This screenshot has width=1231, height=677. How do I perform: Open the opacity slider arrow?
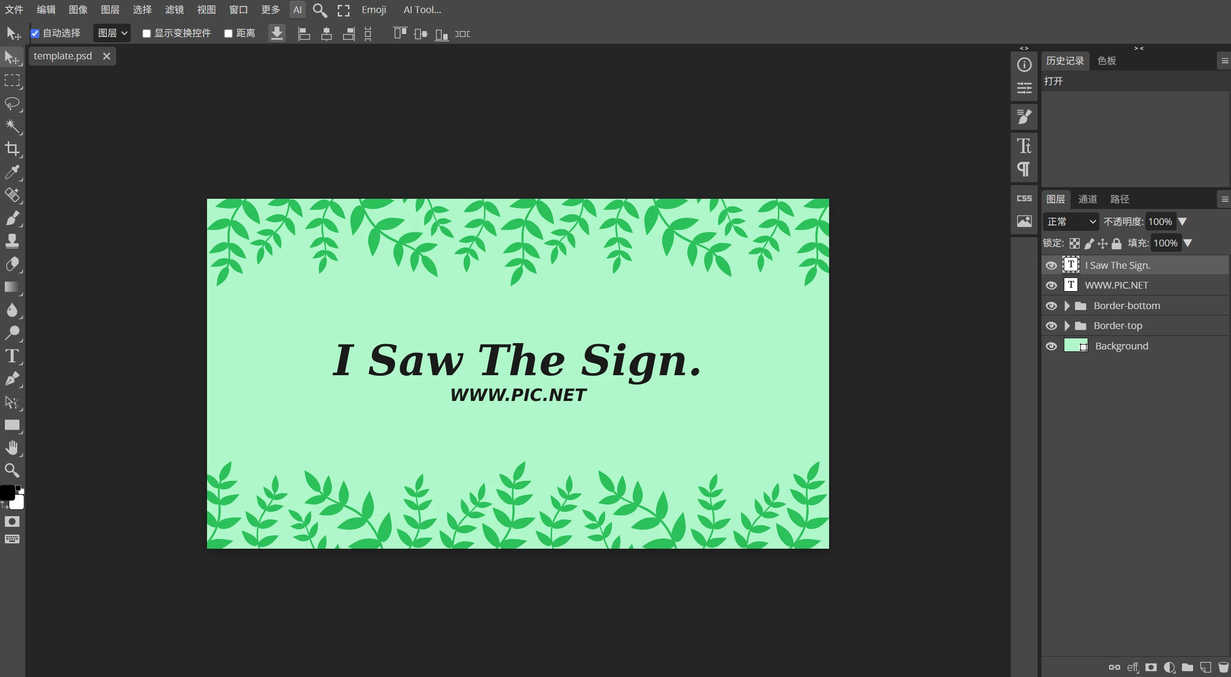1183,222
